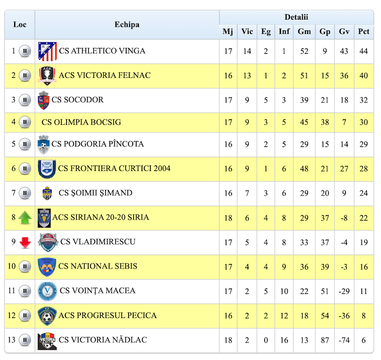Image resolution: width=381 pixels, height=360 pixels.
Task: Click the ACS Progresul Pecica team crest
Action: click(x=47, y=316)
